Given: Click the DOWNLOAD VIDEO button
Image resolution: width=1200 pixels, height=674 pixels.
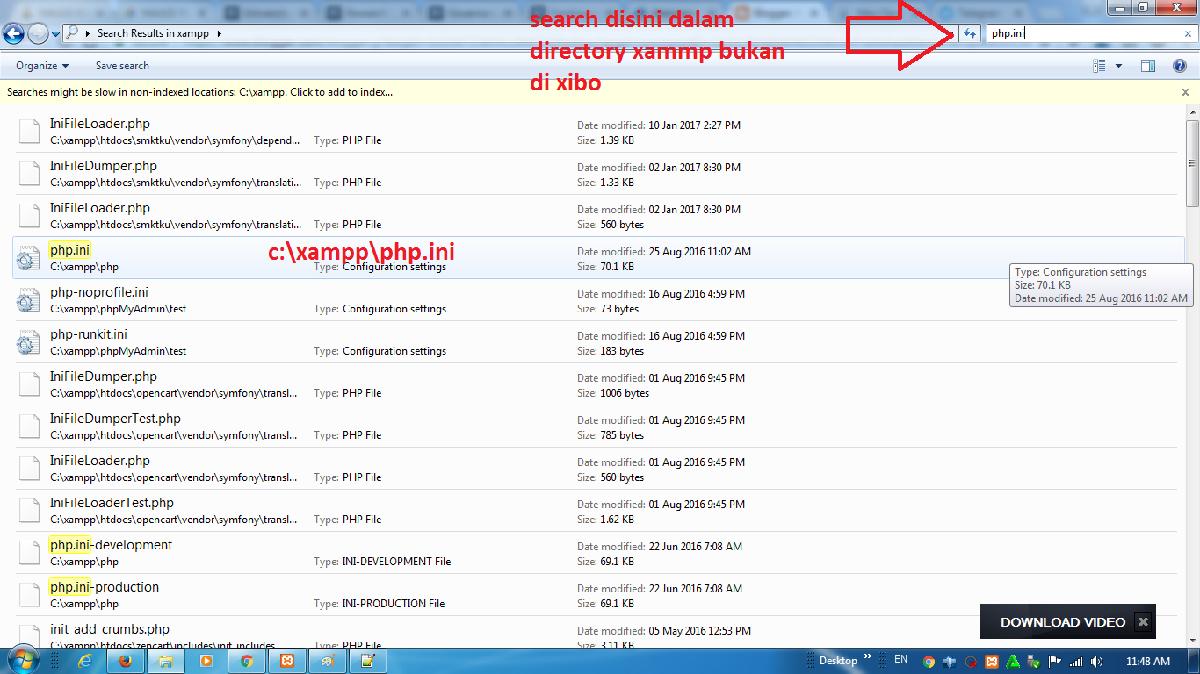Looking at the screenshot, I should [1062, 621].
